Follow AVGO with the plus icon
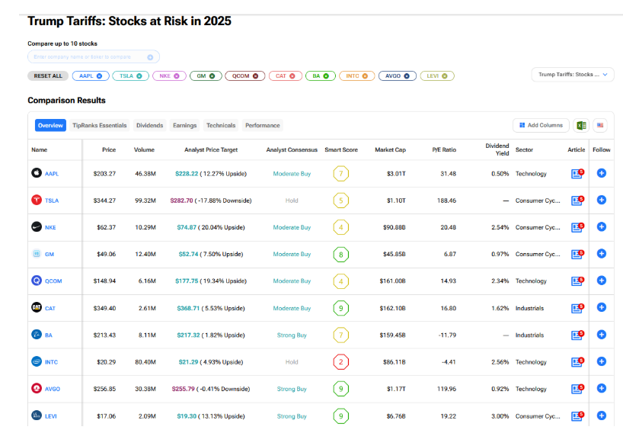 click(602, 388)
